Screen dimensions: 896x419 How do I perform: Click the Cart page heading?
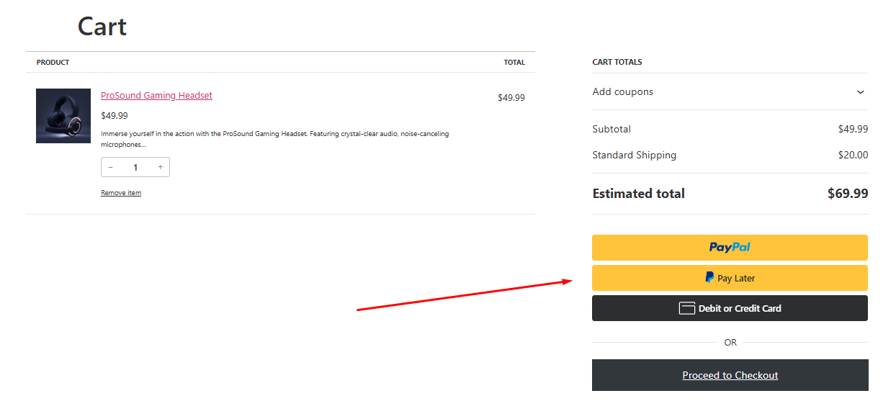click(102, 27)
